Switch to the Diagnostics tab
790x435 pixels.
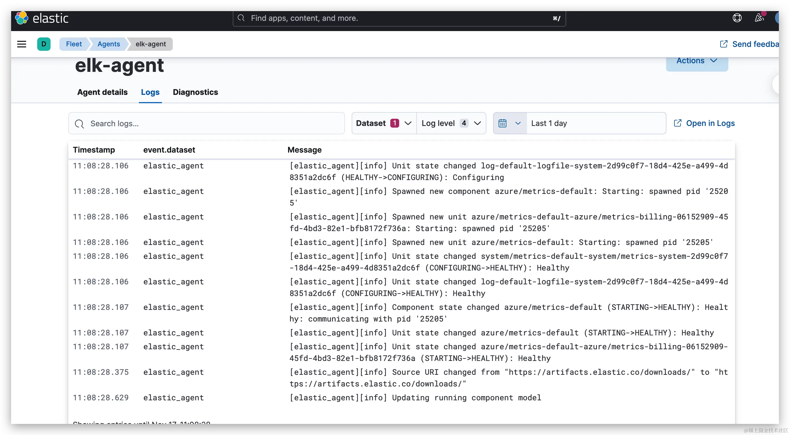click(x=195, y=92)
